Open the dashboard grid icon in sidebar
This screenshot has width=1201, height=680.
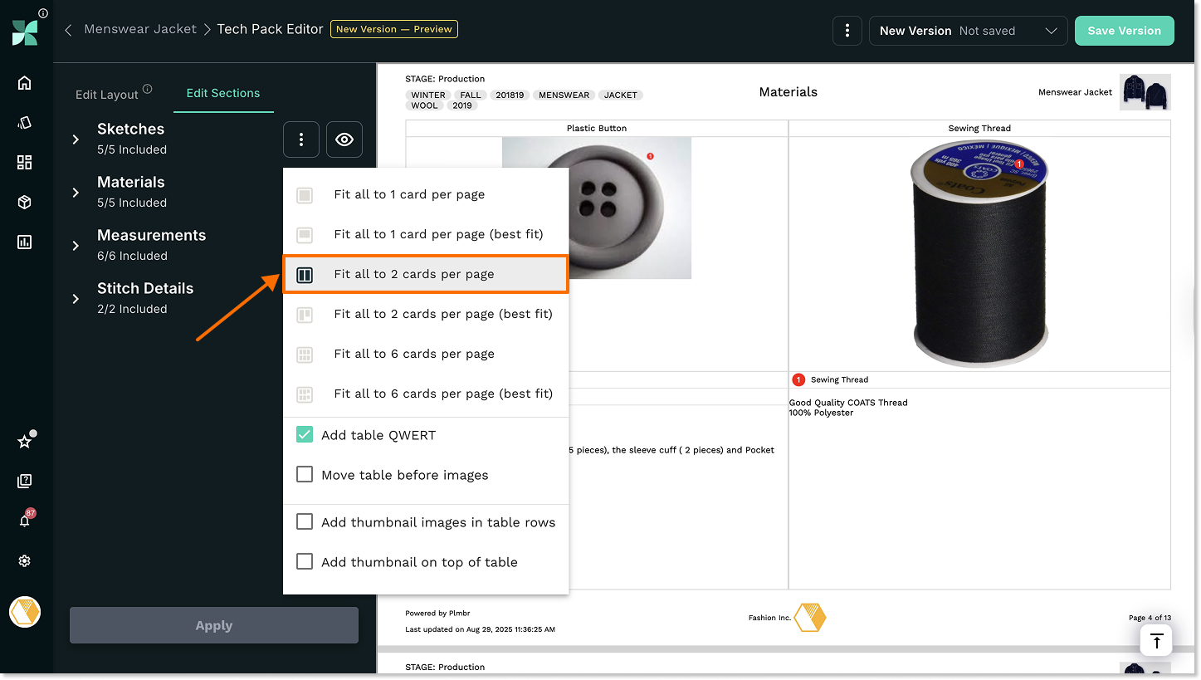(x=24, y=163)
